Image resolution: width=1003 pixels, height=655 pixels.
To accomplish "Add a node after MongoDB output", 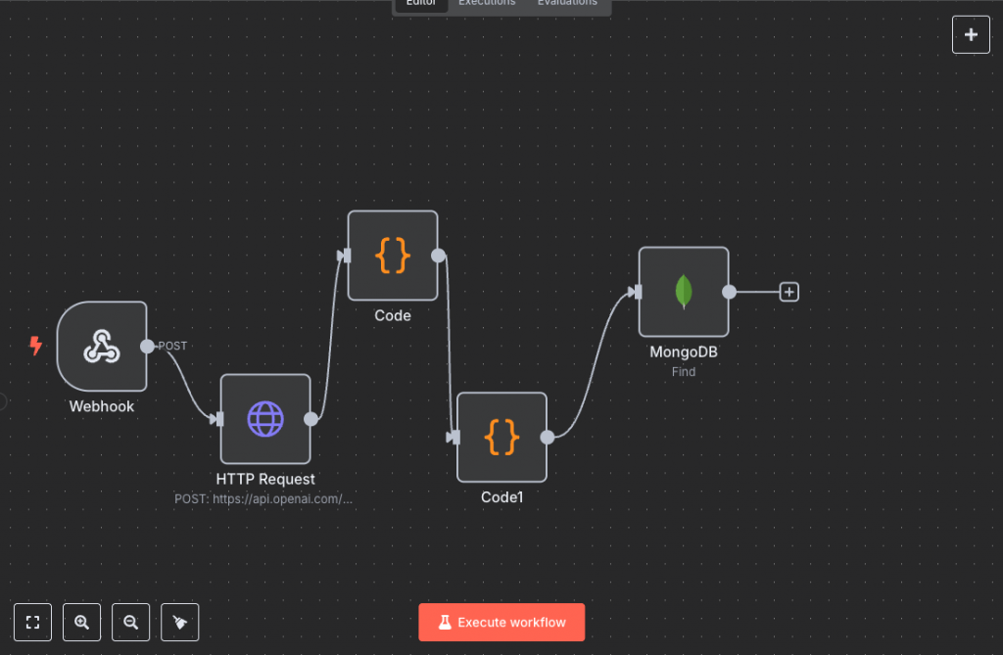I will tap(788, 291).
